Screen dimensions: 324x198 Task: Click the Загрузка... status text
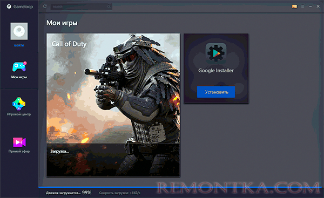pos(60,152)
